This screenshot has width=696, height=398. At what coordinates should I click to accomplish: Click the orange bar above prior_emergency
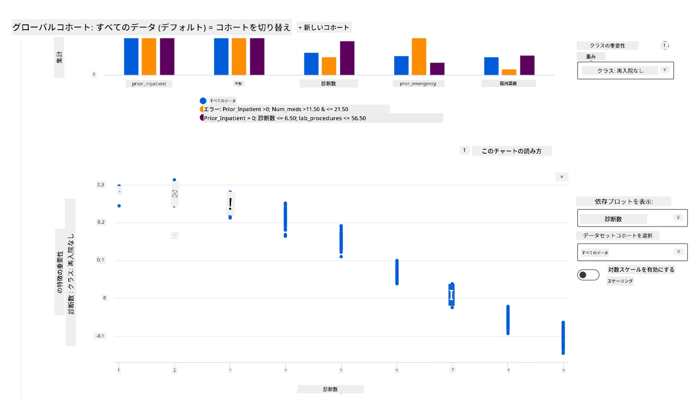(x=419, y=57)
